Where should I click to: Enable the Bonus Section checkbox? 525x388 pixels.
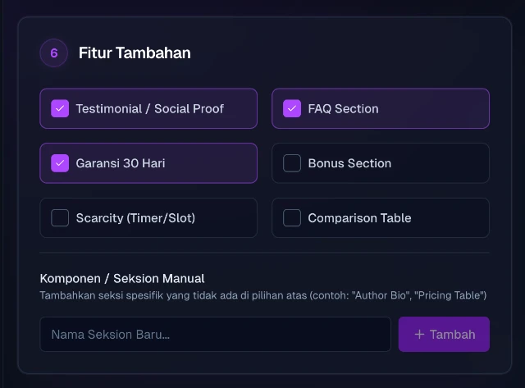[292, 163]
